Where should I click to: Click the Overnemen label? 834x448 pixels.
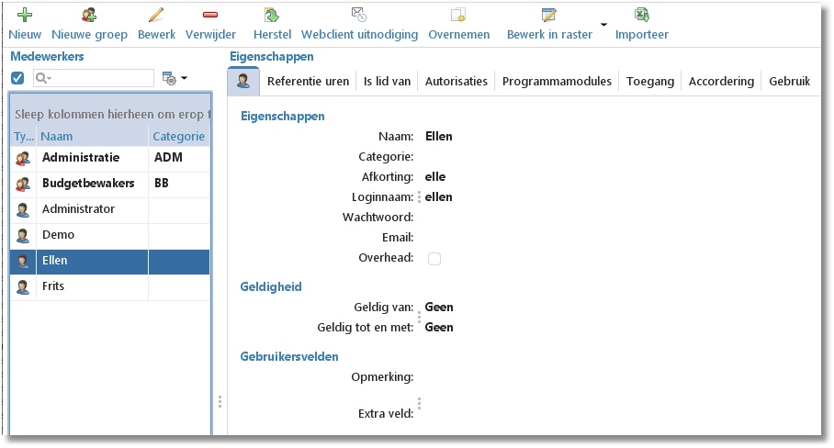tap(459, 35)
